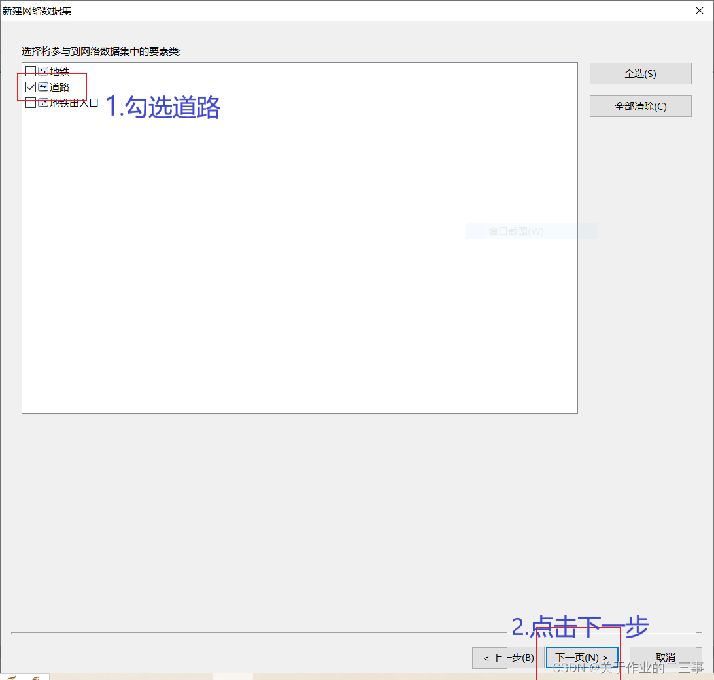
Task: Check the 地铁出入口 feature class checkbox
Action: point(30,102)
